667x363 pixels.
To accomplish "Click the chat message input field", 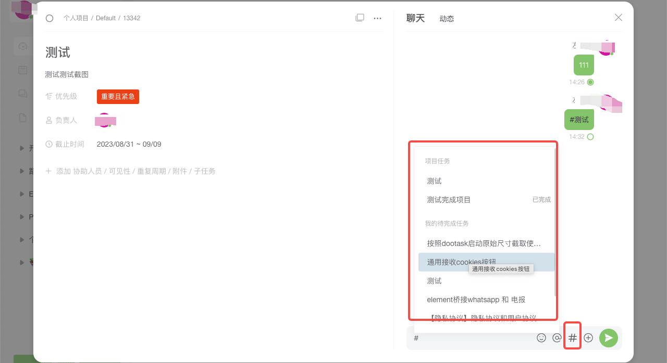I will (469, 338).
